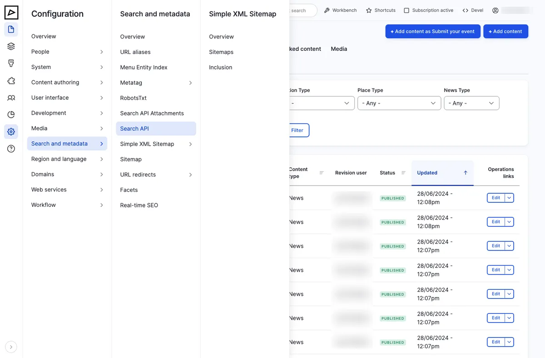Click the search input field
The height and width of the screenshot is (358, 545).
coord(303,10)
